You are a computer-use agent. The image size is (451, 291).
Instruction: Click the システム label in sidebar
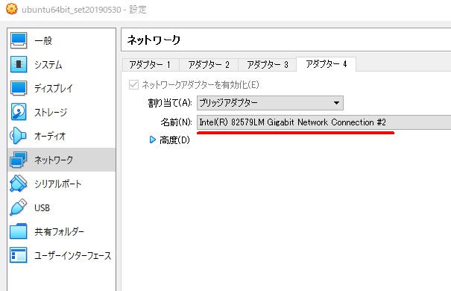(48, 64)
